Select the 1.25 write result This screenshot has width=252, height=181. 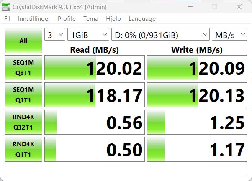tap(197, 122)
